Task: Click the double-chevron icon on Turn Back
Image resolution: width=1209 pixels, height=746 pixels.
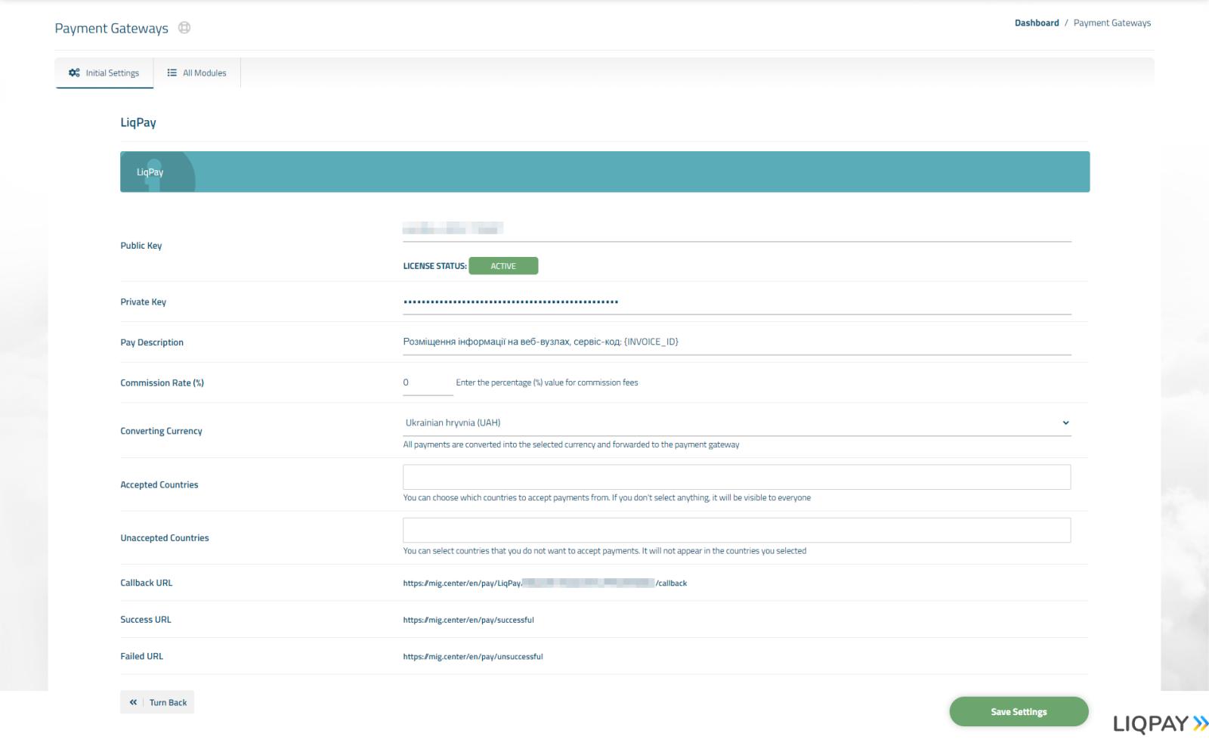Action: pos(133,702)
